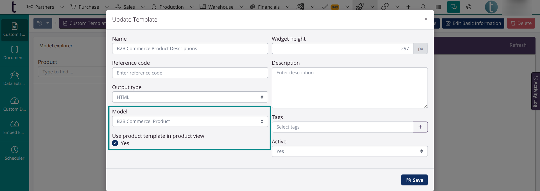This screenshot has width=540, height=191.
Task: Open the Production menu
Action: (168, 7)
